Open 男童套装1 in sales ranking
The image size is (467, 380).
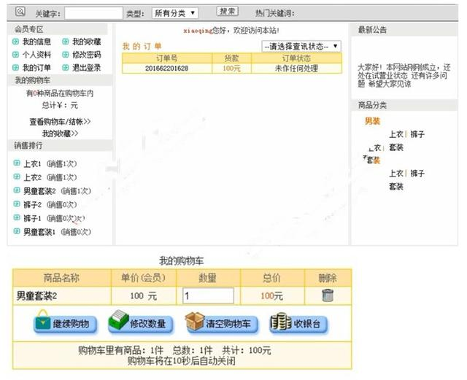(39, 232)
